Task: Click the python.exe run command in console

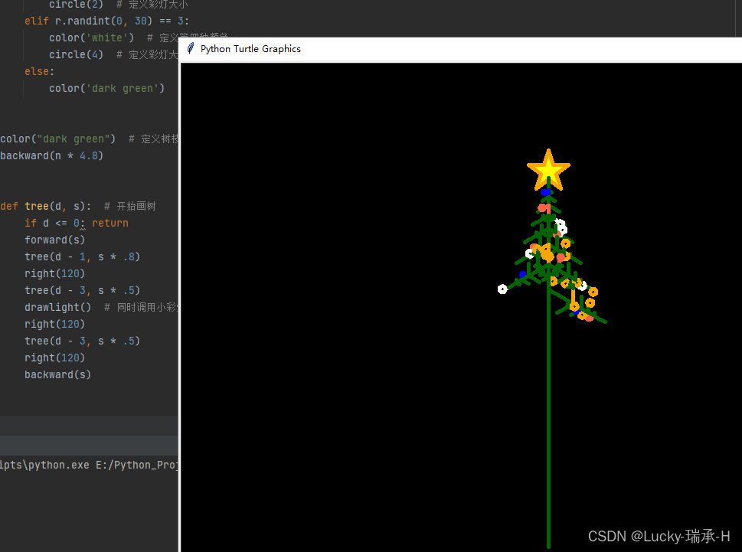Action: coord(89,465)
